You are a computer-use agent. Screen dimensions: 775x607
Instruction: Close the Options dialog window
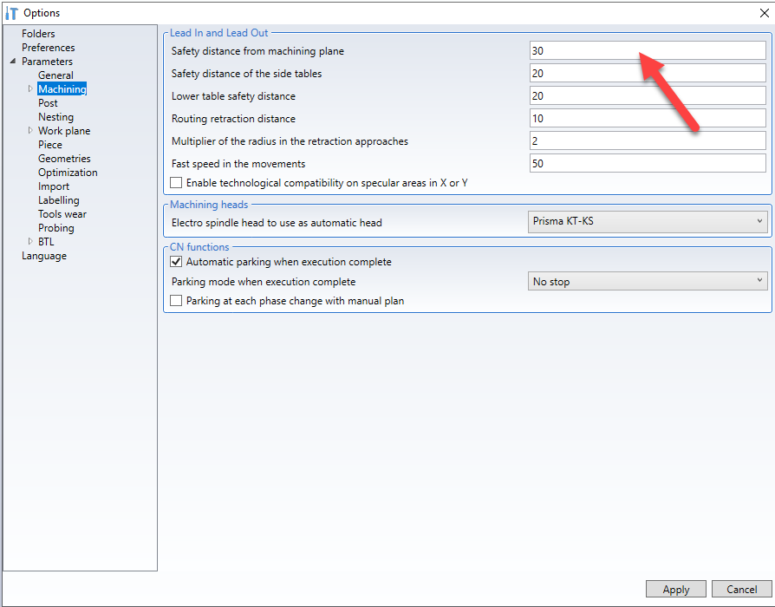pyautogui.click(x=764, y=13)
